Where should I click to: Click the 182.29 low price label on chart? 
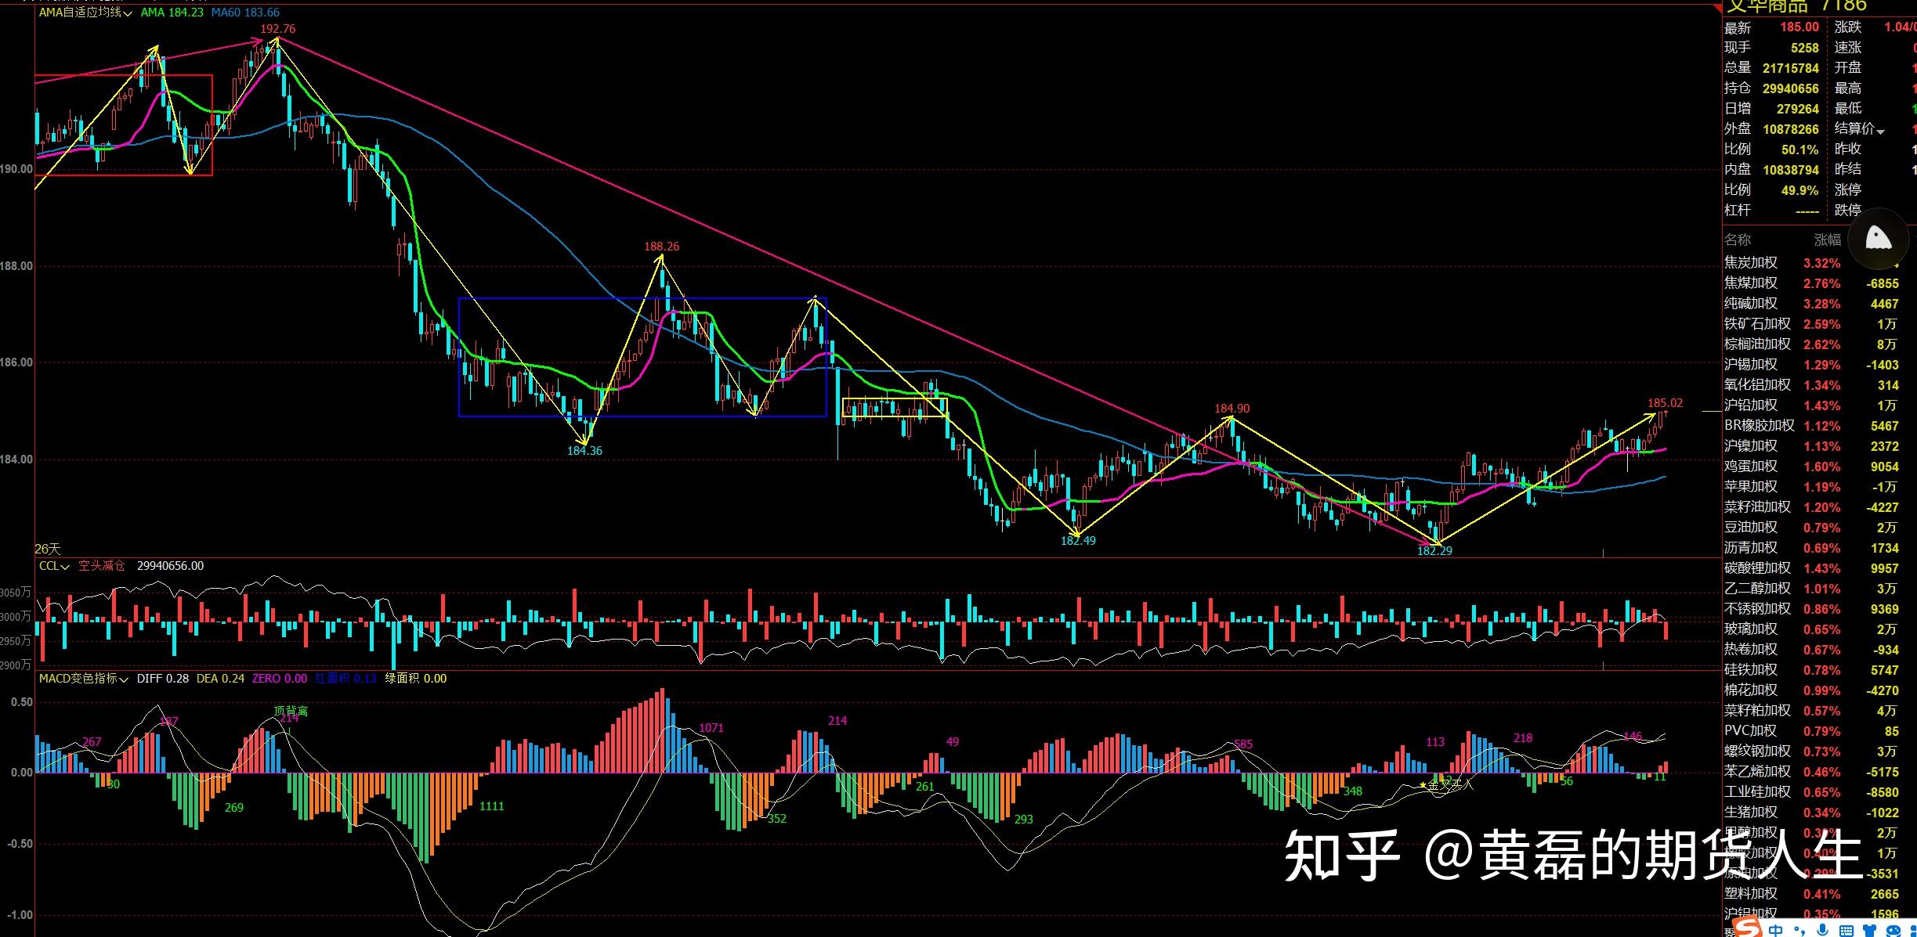pos(1434,551)
